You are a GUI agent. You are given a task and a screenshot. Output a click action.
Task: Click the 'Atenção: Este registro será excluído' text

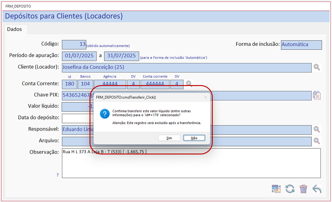click(157, 123)
